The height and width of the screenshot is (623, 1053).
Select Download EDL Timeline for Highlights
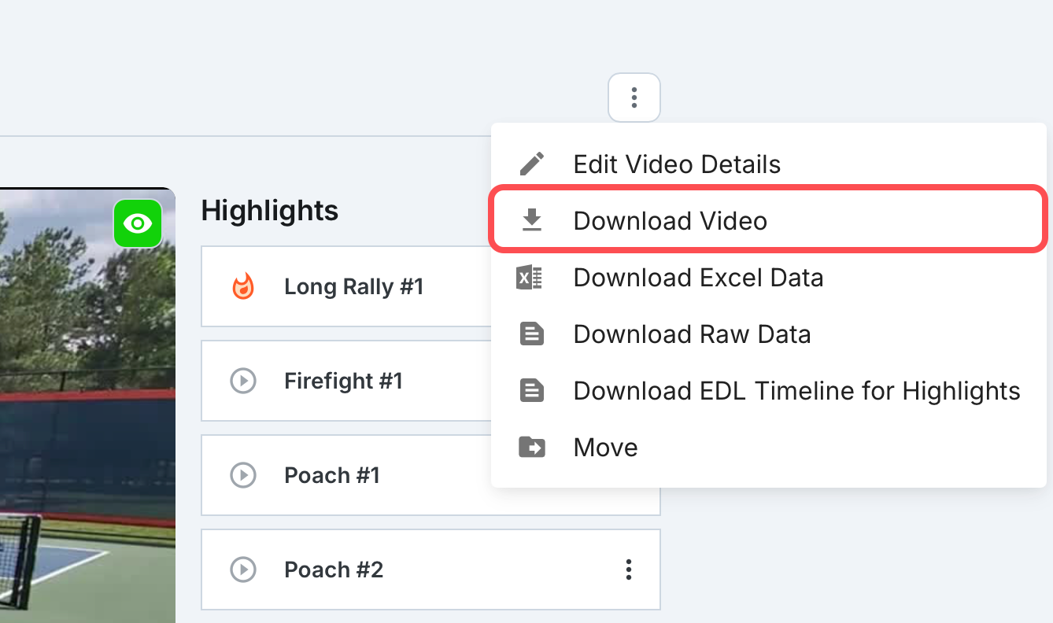coord(768,391)
